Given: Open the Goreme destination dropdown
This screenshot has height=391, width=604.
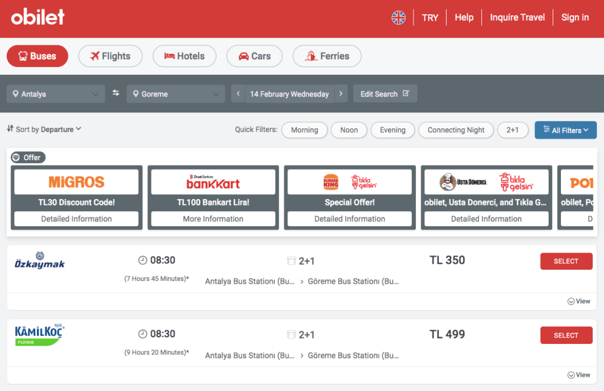Looking at the screenshot, I should point(175,94).
